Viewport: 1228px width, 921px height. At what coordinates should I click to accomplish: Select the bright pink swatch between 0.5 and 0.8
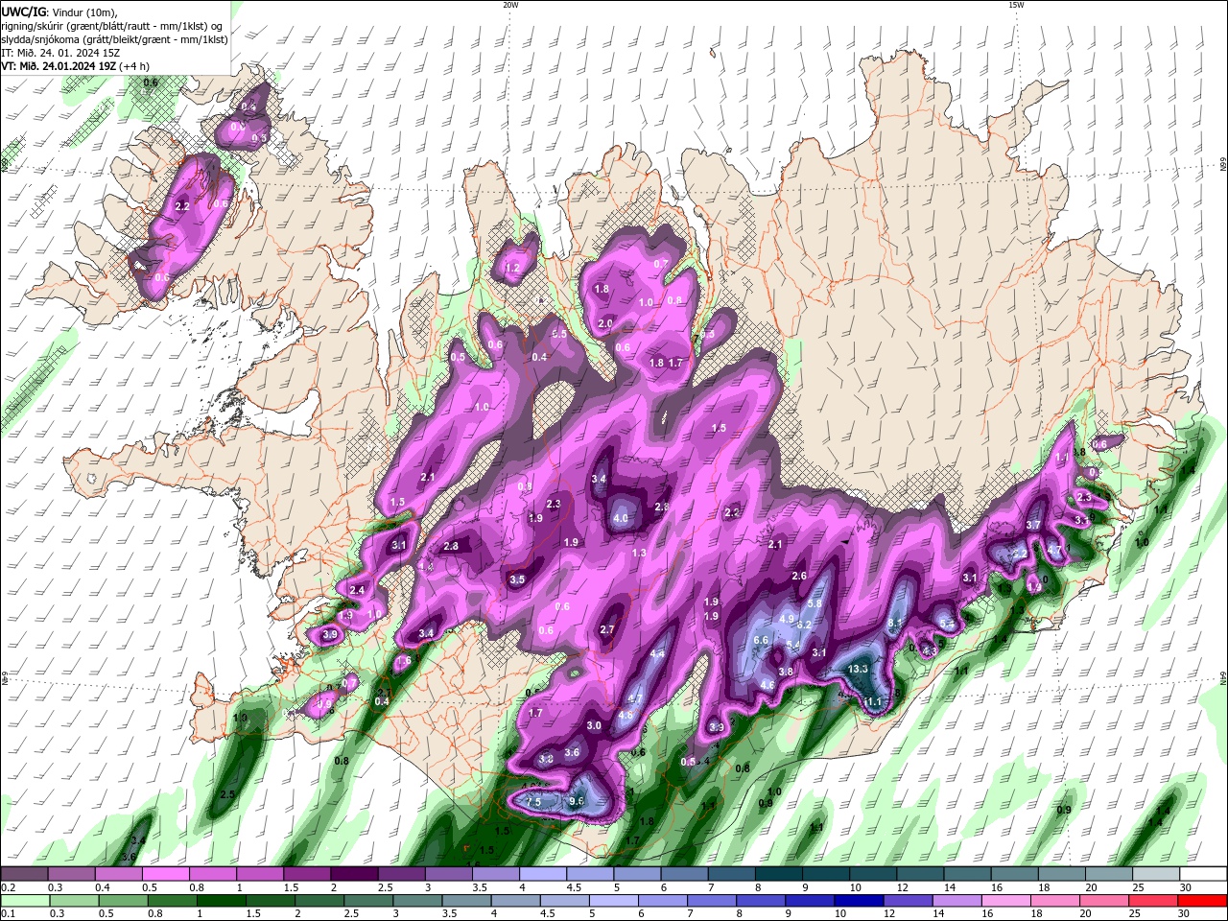pos(165,873)
